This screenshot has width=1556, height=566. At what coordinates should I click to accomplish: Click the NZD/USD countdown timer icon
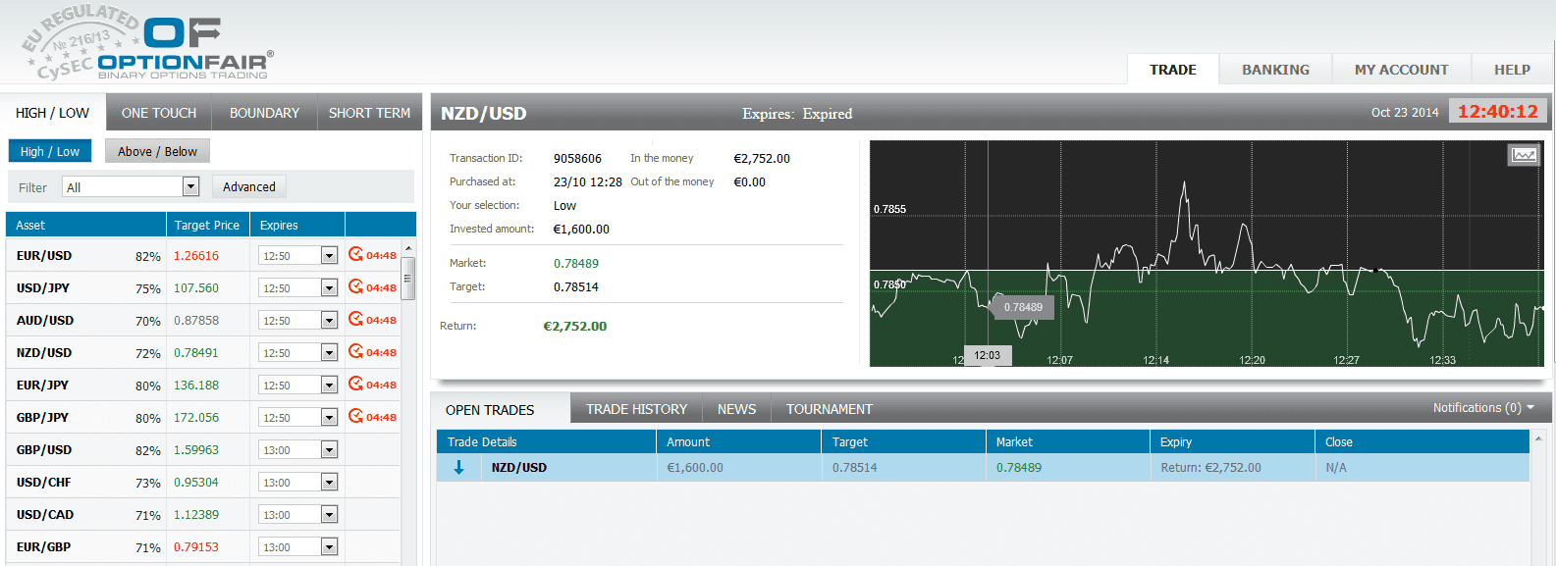pos(355,352)
